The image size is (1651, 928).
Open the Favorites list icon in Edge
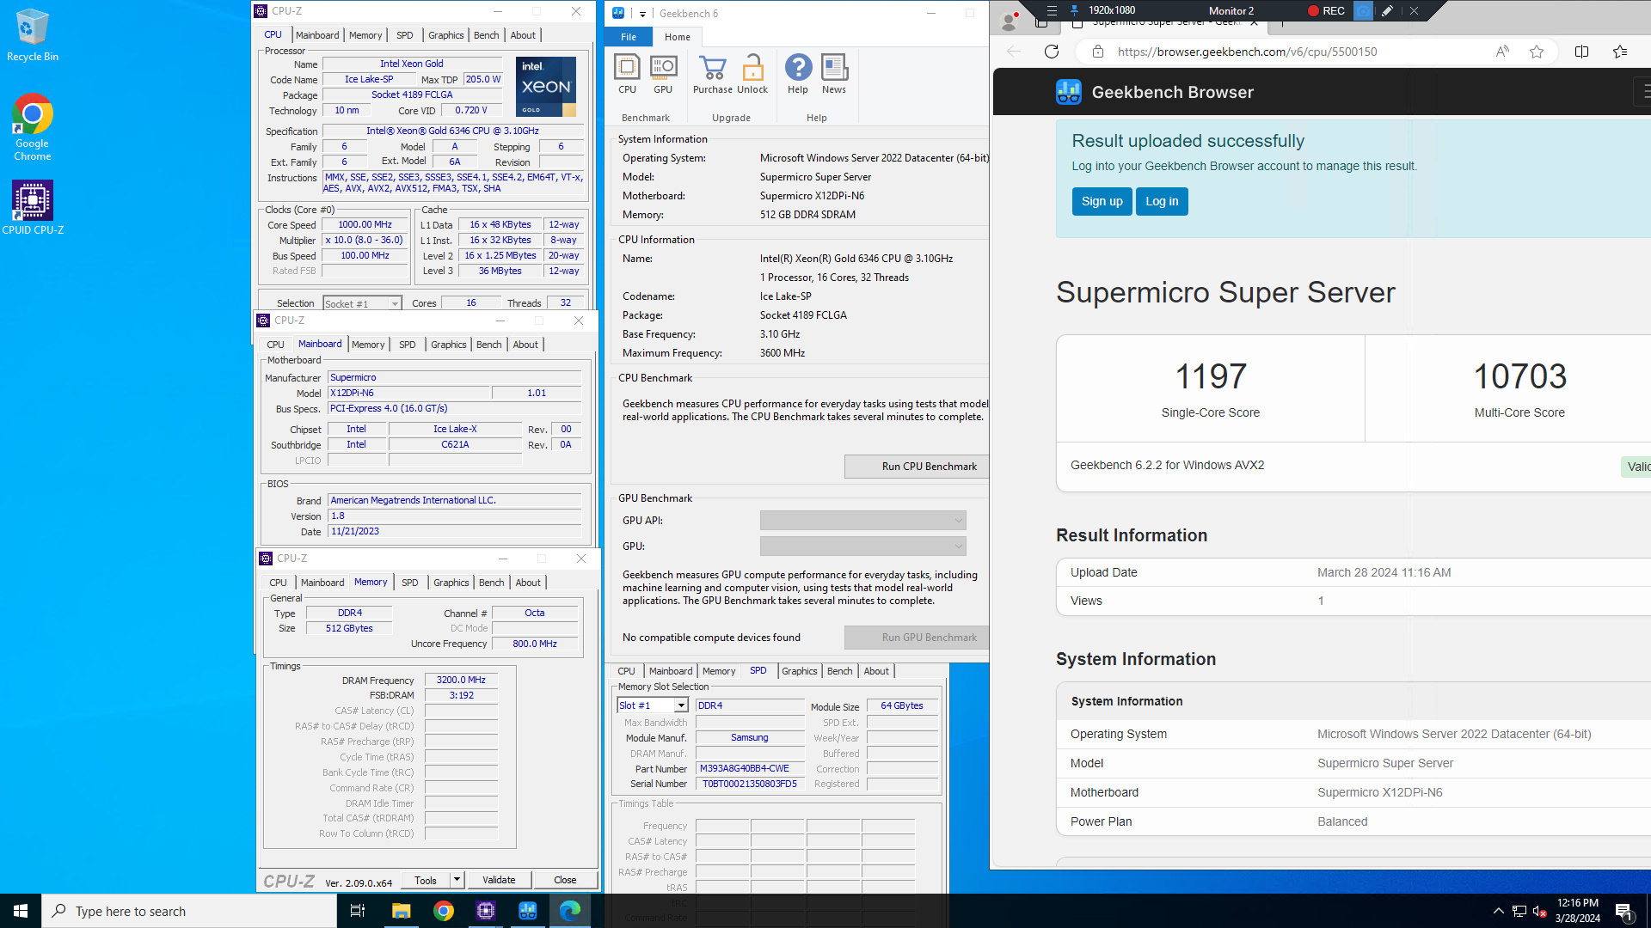pos(1620,52)
